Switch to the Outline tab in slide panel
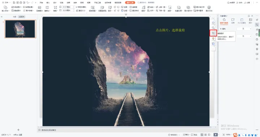 click(x=14, y=17)
